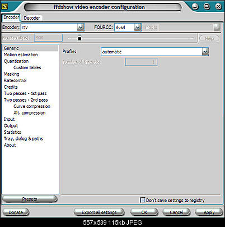Select Custom tables in the list
Image resolution: width=225 pixels, height=227 pixels.
pos(27,67)
